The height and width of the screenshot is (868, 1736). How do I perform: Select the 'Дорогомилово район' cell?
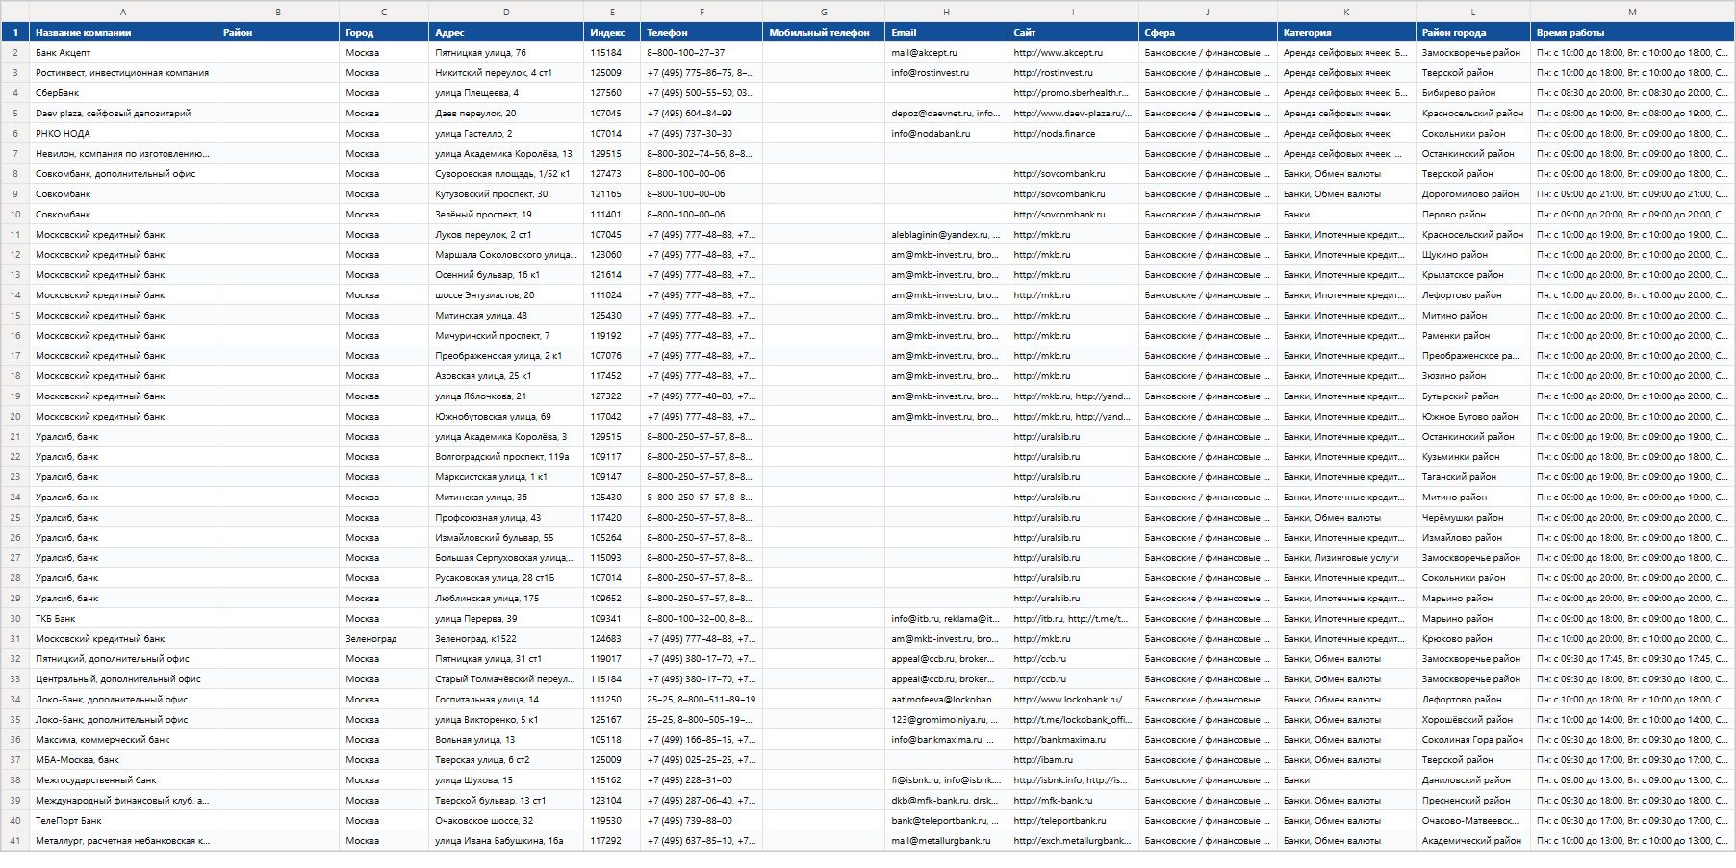point(1473,194)
